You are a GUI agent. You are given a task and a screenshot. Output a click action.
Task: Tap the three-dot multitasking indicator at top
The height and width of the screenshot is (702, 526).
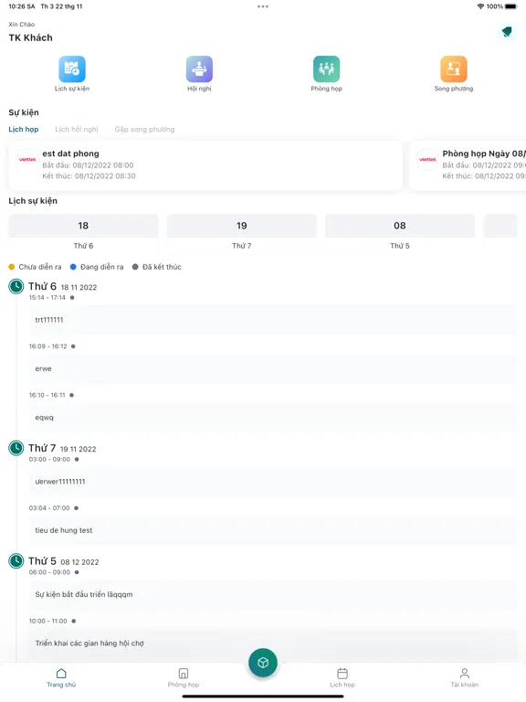point(263,6)
